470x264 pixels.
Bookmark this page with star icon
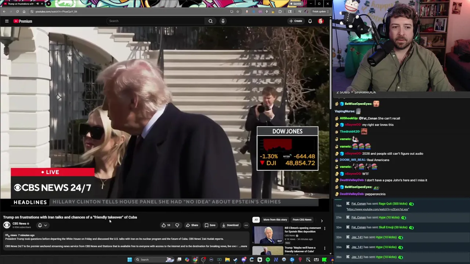238,11
